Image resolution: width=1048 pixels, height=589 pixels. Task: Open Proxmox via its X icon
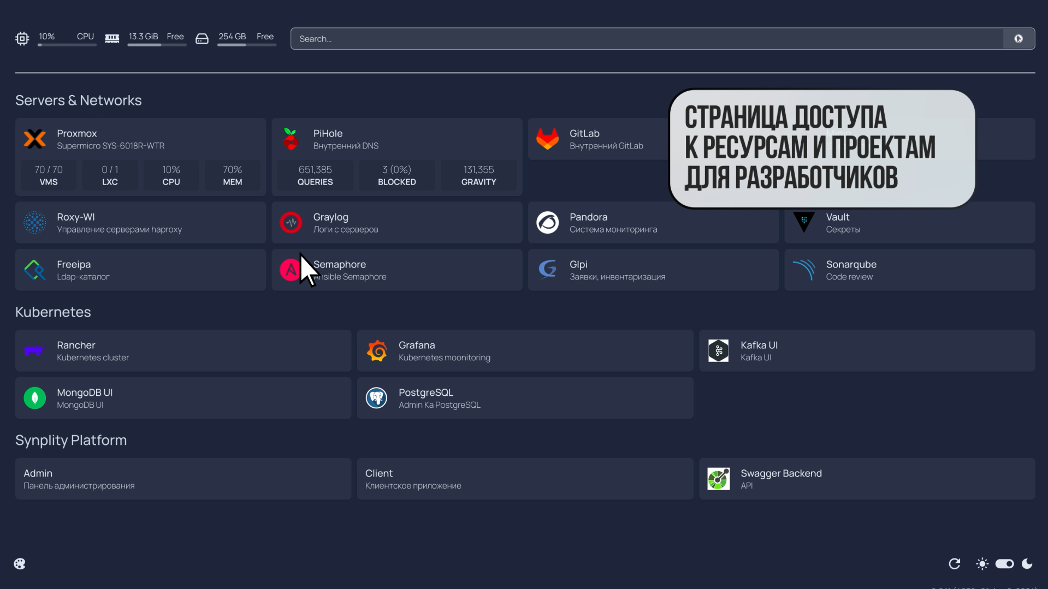pyautogui.click(x=34, y=139)
